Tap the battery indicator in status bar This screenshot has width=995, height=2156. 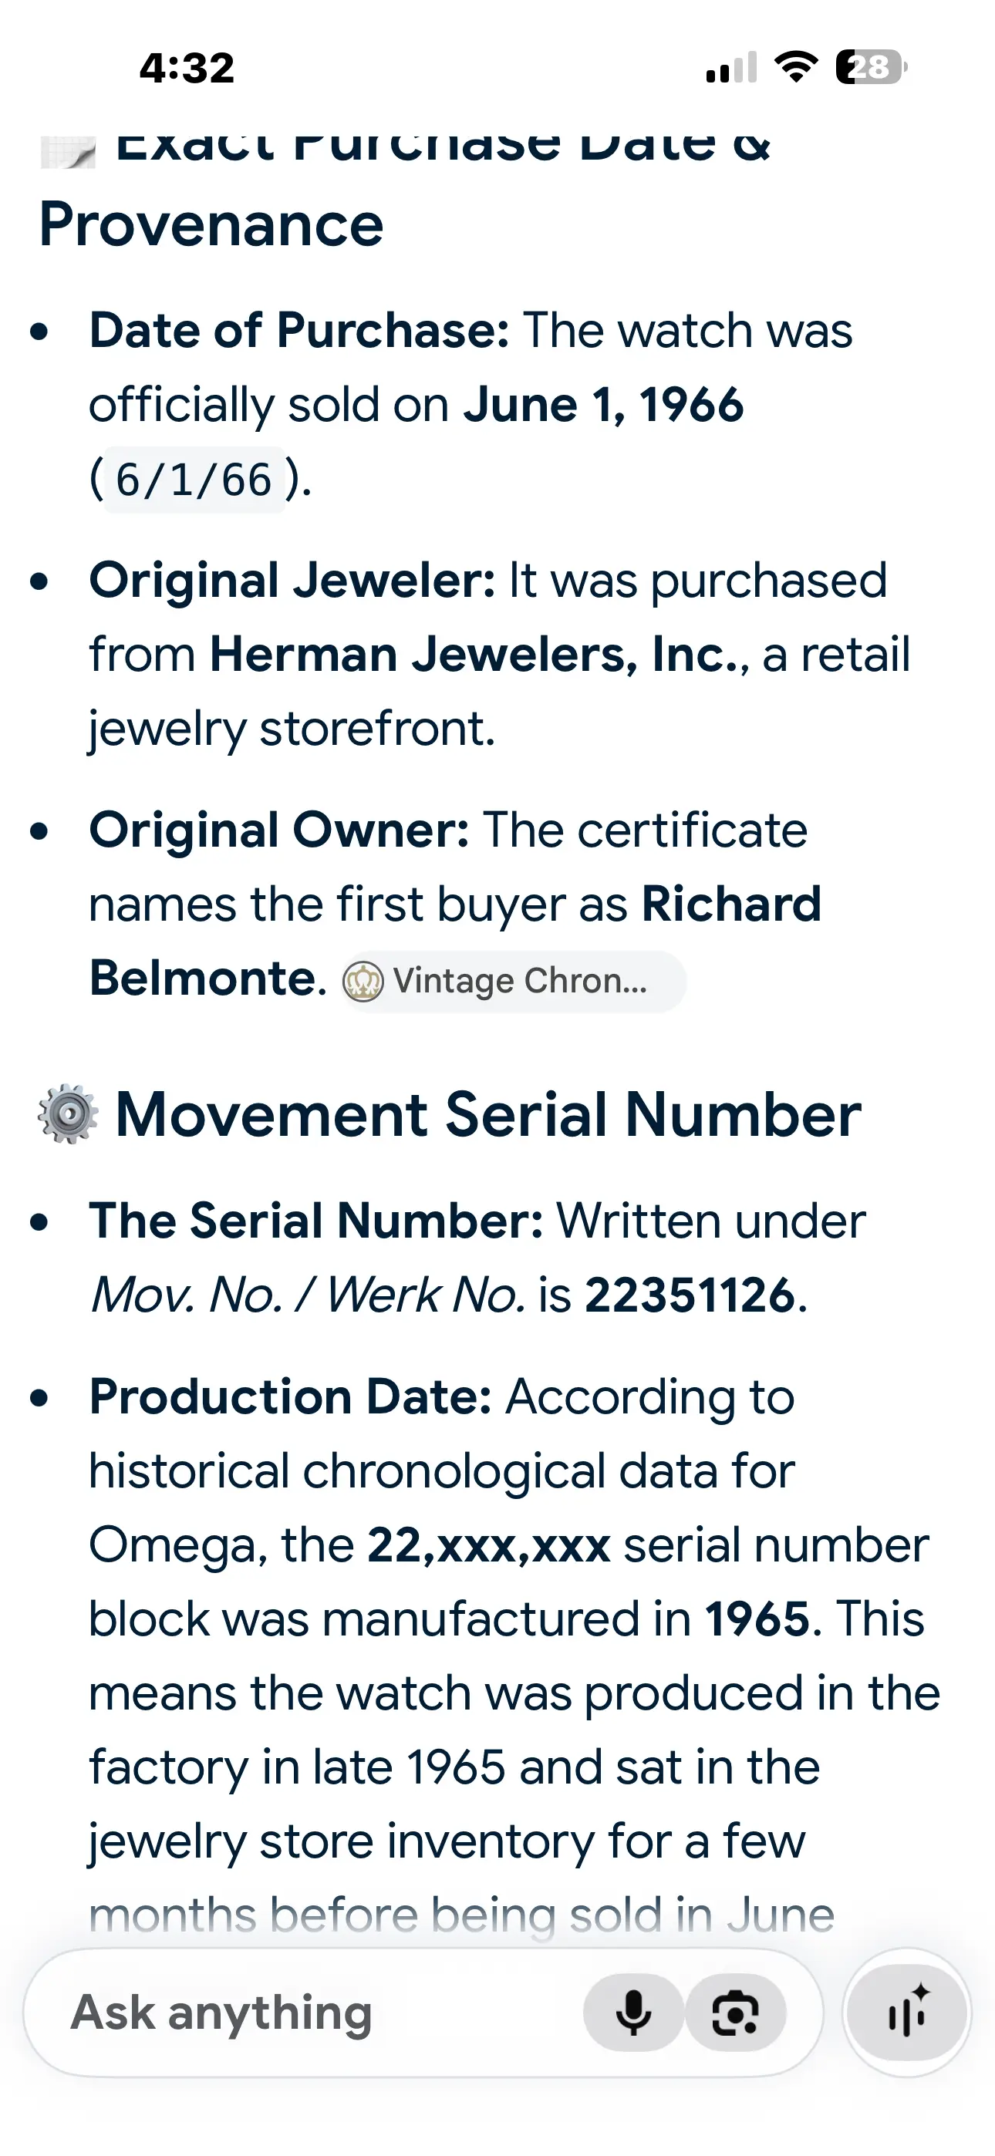[x=871, y=67]
